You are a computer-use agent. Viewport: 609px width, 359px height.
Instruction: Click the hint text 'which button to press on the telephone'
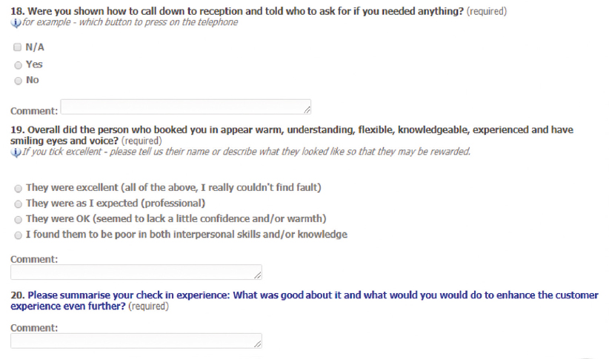pos(159,22)
